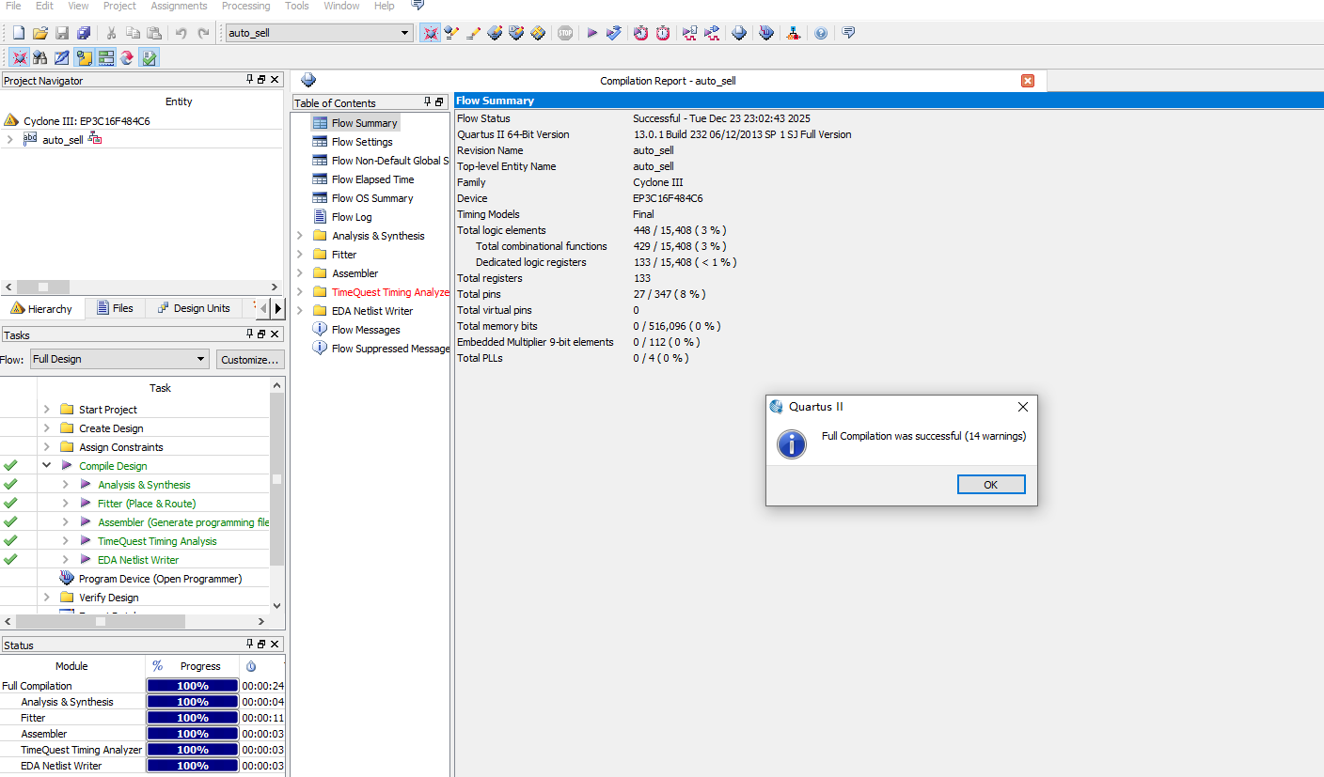Expand Analysis & Synthesis in Table of Contents
This screenshot has height=777, width=1324.
tap(300, 236)
